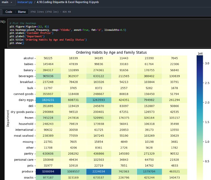
Task: Click the 'babies' row label
Action: tap(29, 64)
